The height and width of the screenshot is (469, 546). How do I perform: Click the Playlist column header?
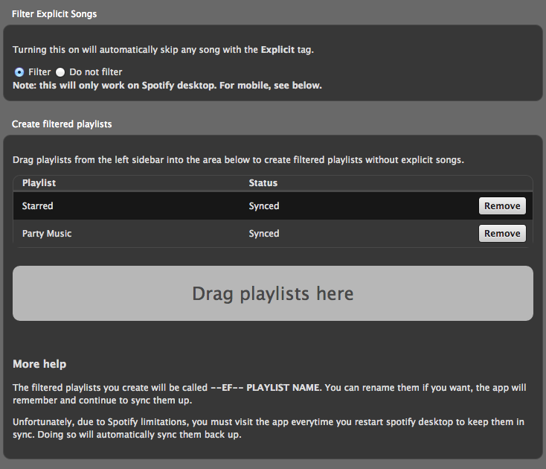point(39,183)
